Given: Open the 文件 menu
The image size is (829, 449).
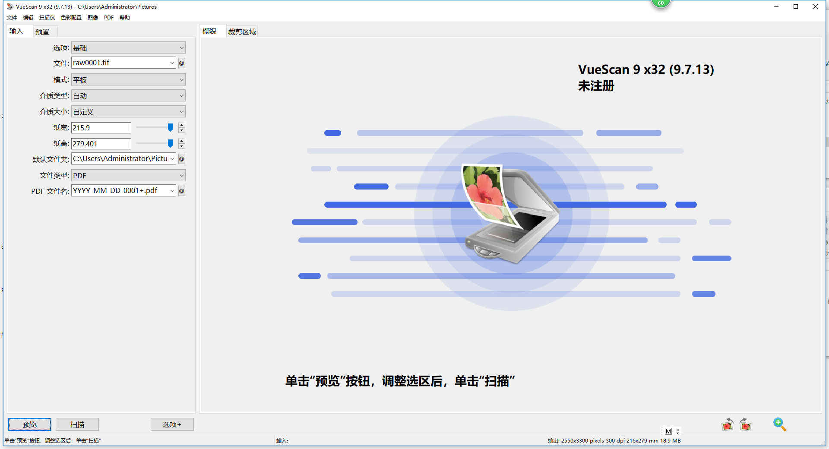Looking at the screenshot, I should coord(12,18).
